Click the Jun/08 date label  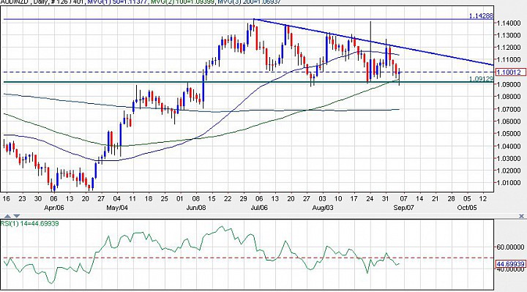tap(196, 208)
